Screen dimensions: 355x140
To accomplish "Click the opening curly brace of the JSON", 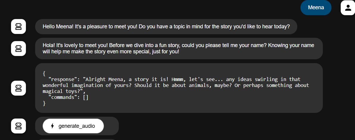I will click(44, 73).
